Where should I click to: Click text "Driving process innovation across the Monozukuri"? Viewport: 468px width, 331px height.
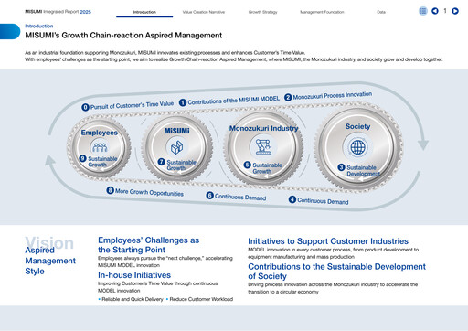[333, 288]
